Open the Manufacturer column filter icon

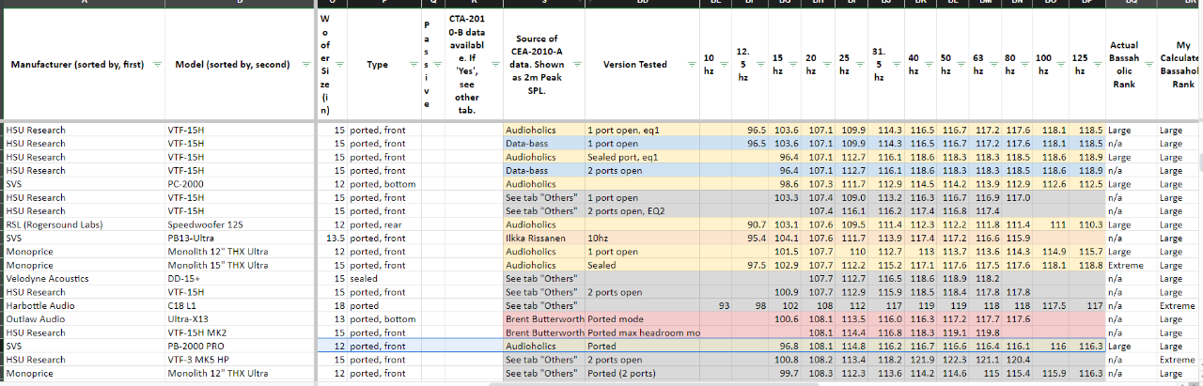(x=156, y=65)
